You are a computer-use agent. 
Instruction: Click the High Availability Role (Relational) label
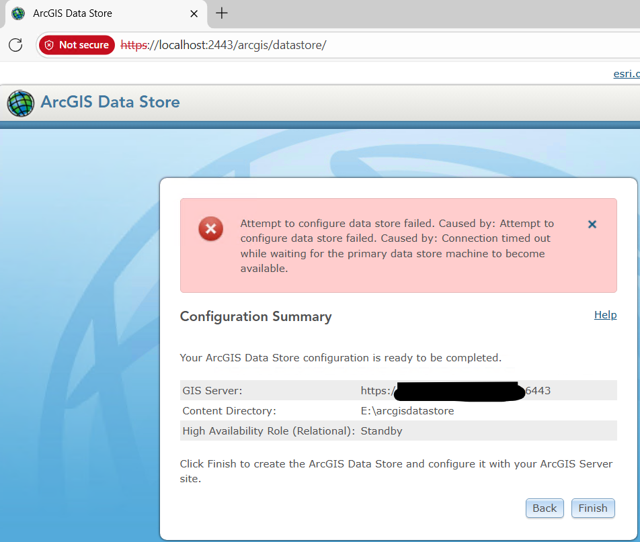click(x=269, y=431)
